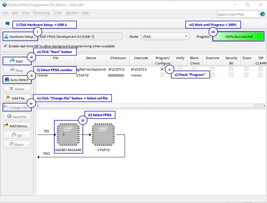
Task: Uncheck Program/Configure for the agfb014r24a2e3vr0 row
Action: pos(162,69)
